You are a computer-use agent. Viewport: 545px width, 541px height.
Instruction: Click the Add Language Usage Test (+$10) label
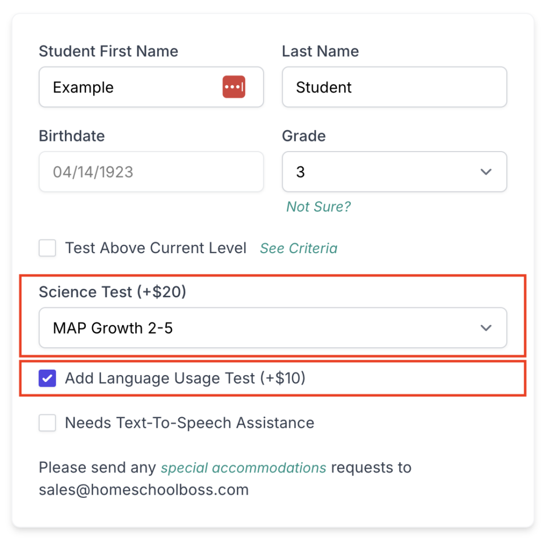click(185, 378)
